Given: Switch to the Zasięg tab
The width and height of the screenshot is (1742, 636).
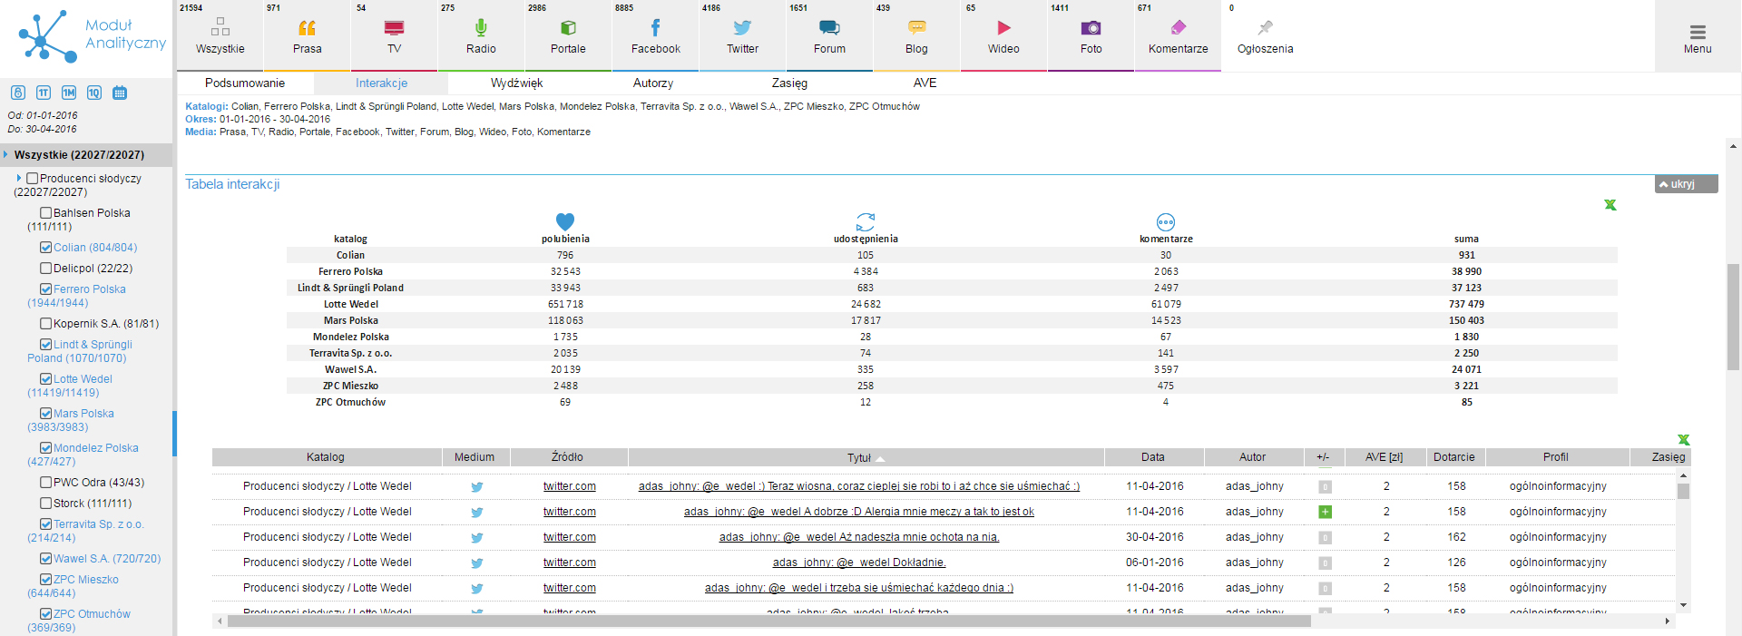Looking at the screenshot, I should point(789,83).
